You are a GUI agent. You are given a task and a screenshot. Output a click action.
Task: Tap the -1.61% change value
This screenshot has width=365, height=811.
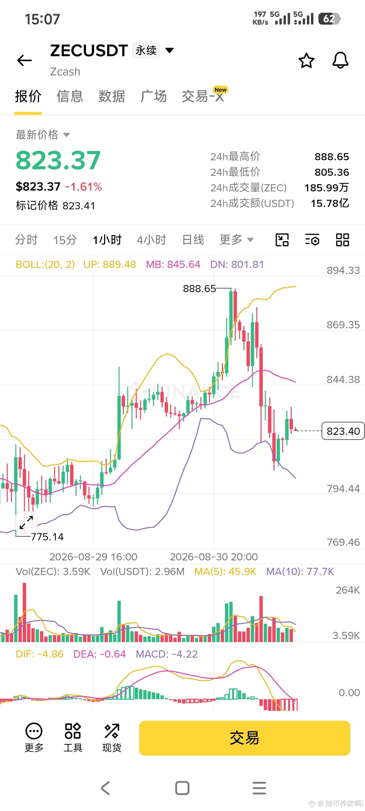(83, 187)
